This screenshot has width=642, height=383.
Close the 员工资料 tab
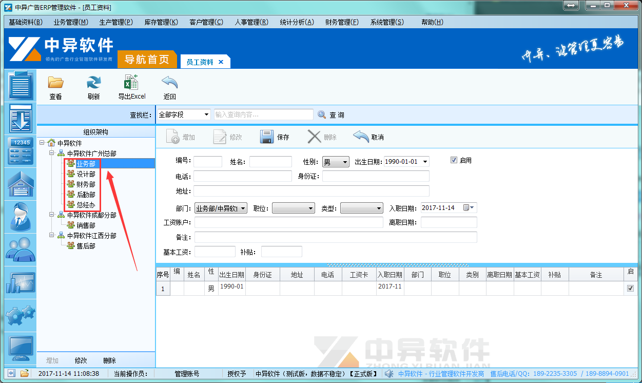[x=221, y=62]
